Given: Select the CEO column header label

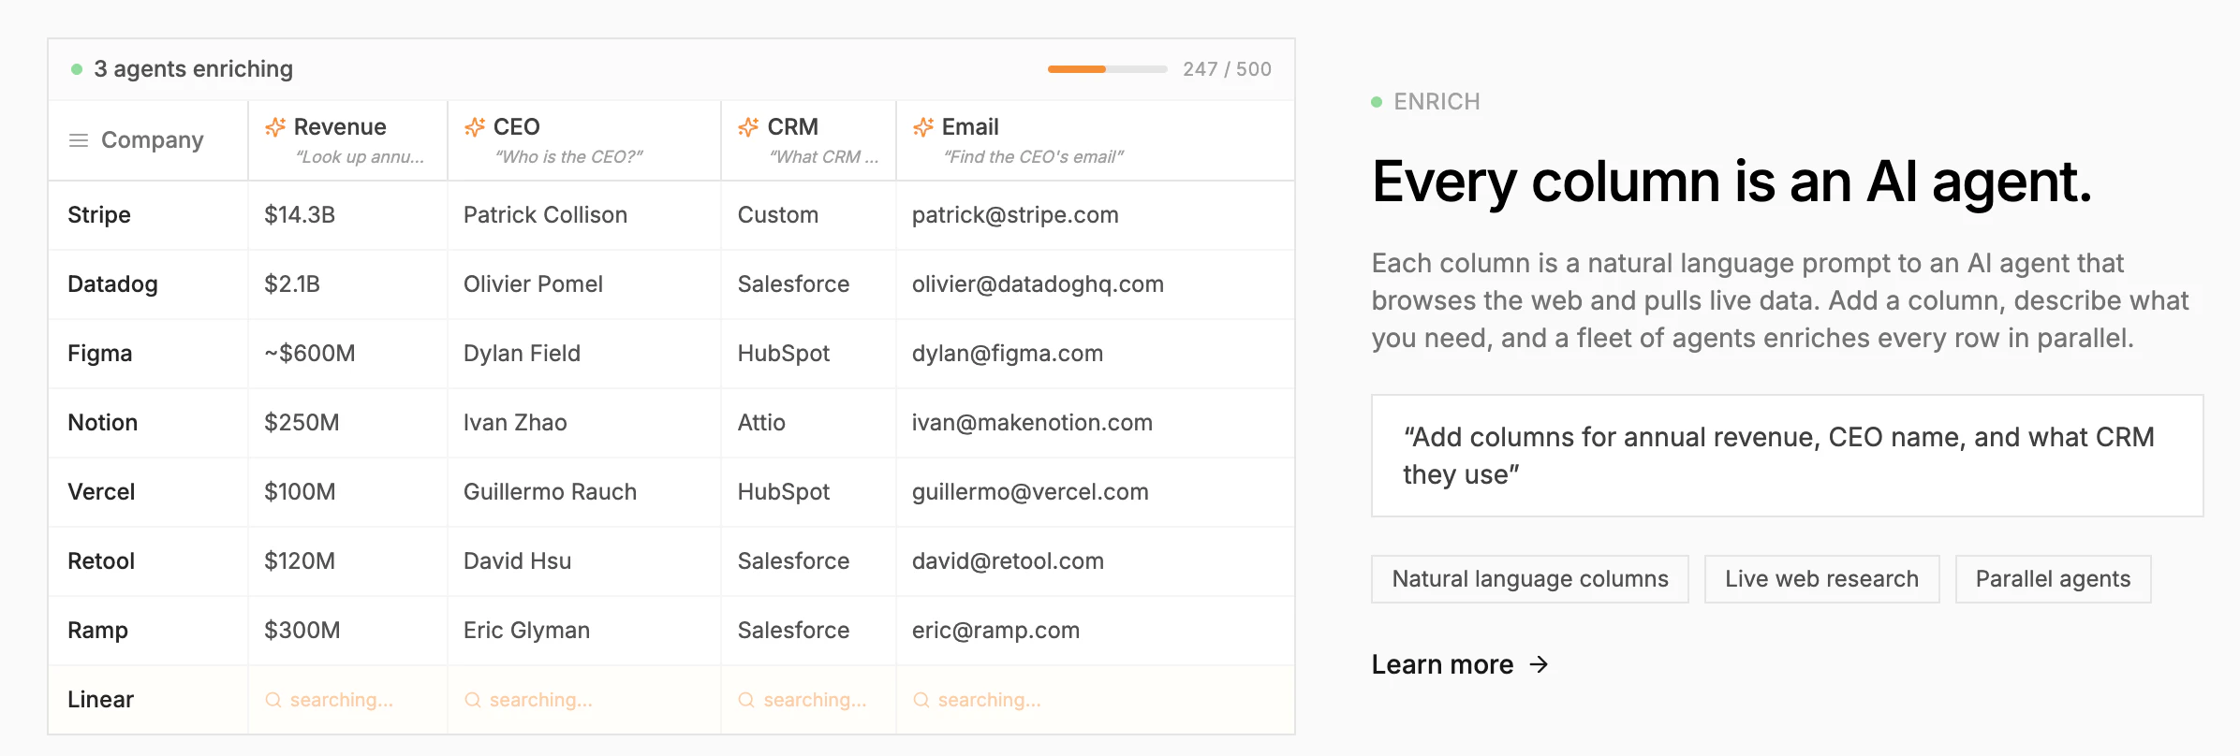Looking at the screenshot, I should (x=516, y=127).
